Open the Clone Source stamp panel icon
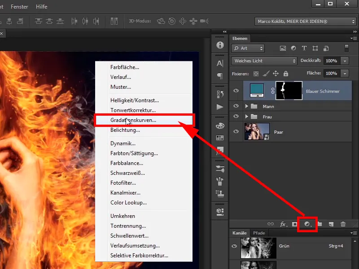Screen dimensions: 359x269 tap(220, 194)
